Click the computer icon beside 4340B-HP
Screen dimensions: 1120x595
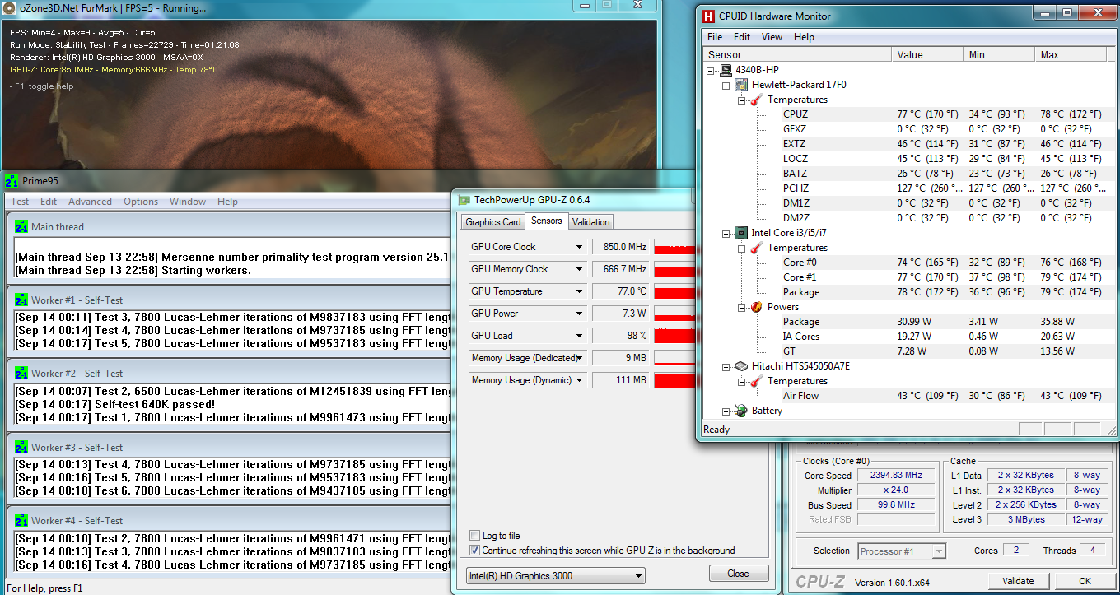726,70
